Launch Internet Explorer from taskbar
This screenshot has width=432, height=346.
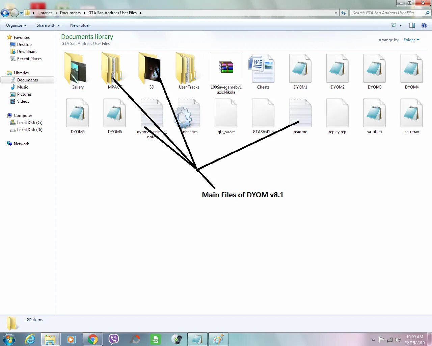[x=30, y=339]
